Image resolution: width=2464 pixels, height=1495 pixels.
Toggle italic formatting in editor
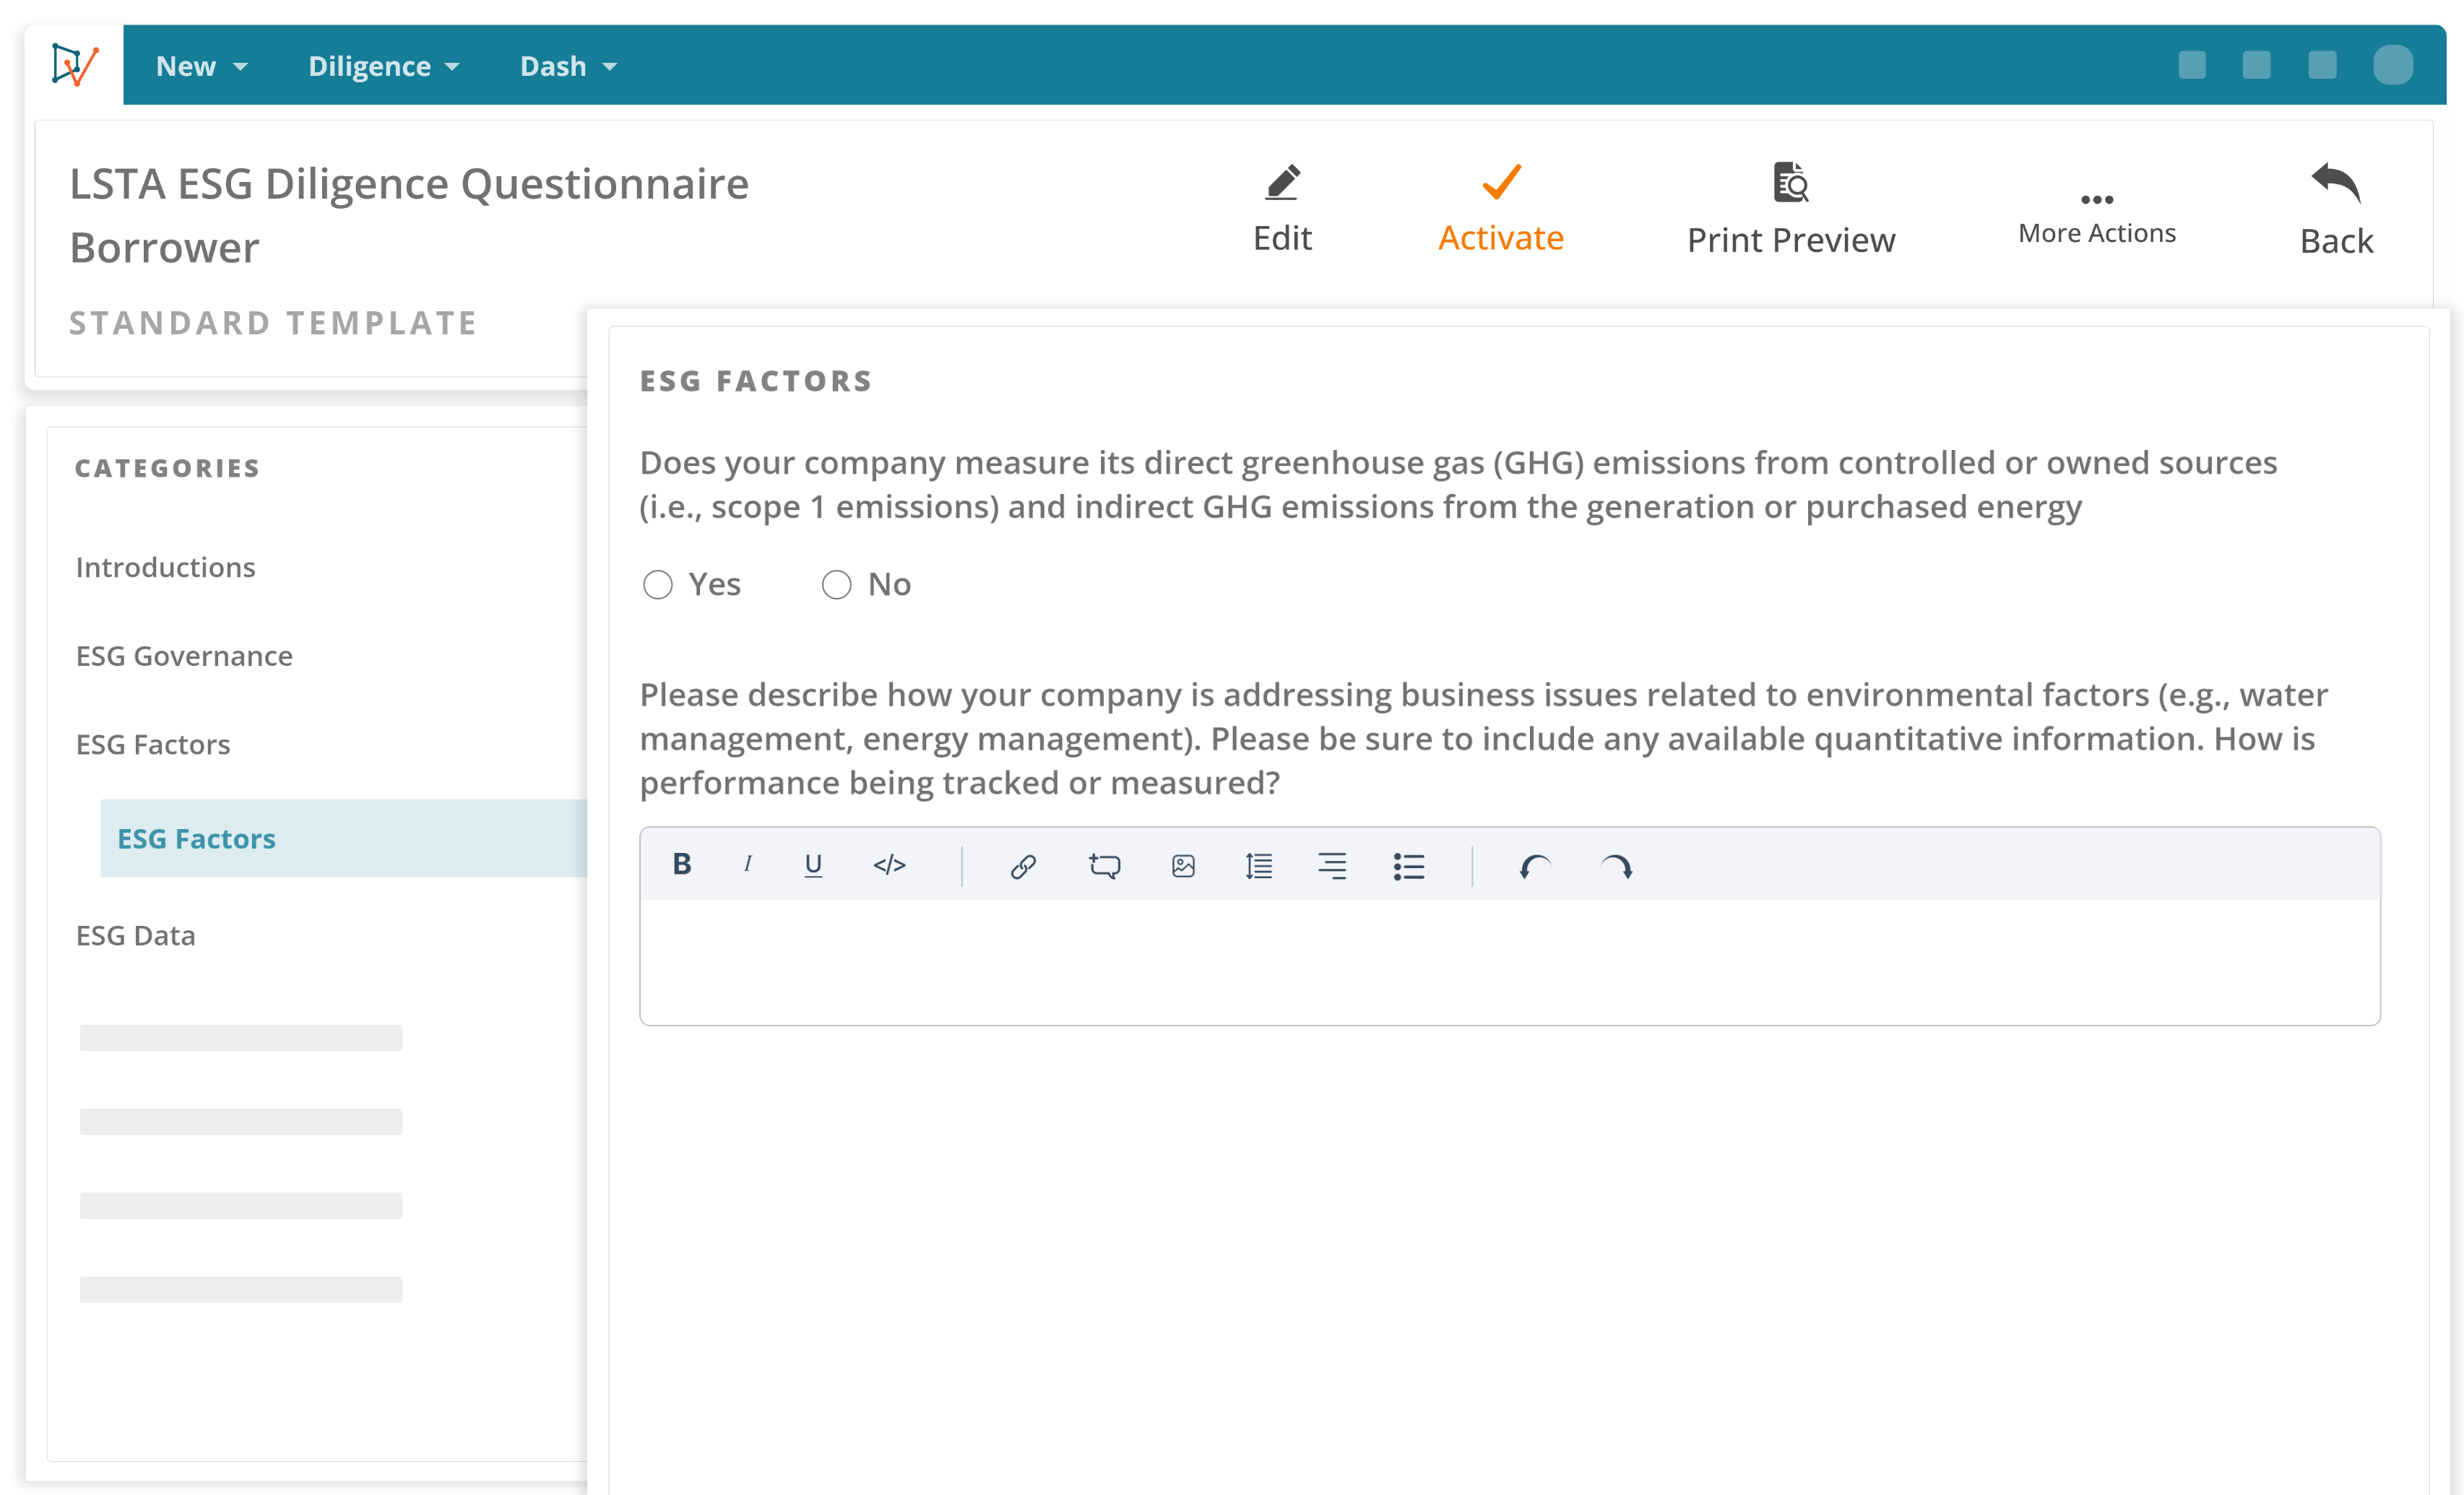pyautogui.click(x=747, y=864)
